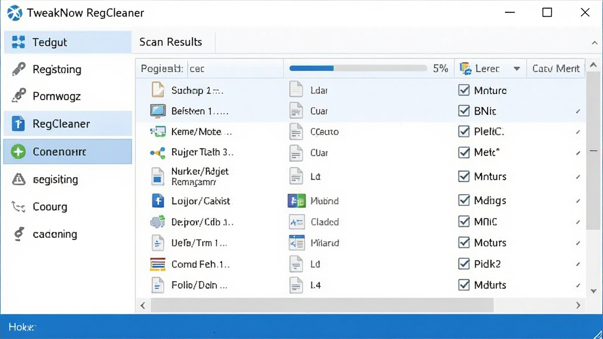The height and width of the screenshot is (339, 603).
Task: Click the small arrow in MNIC row
Action: pos(578,222)
